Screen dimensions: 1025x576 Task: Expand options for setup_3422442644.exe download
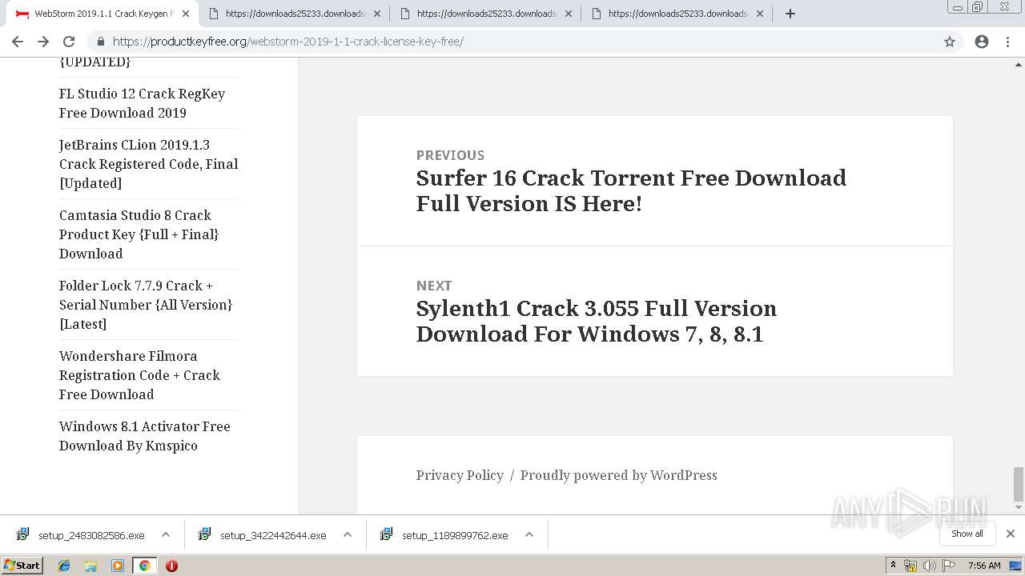click(348, 534)
